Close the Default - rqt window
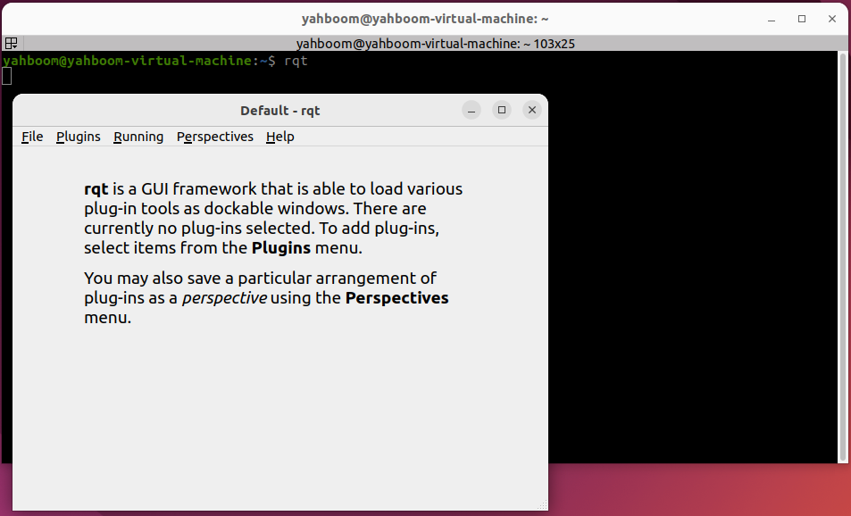Image resolution: width=851 pixels, height=516 pixels. coord(532,110)
